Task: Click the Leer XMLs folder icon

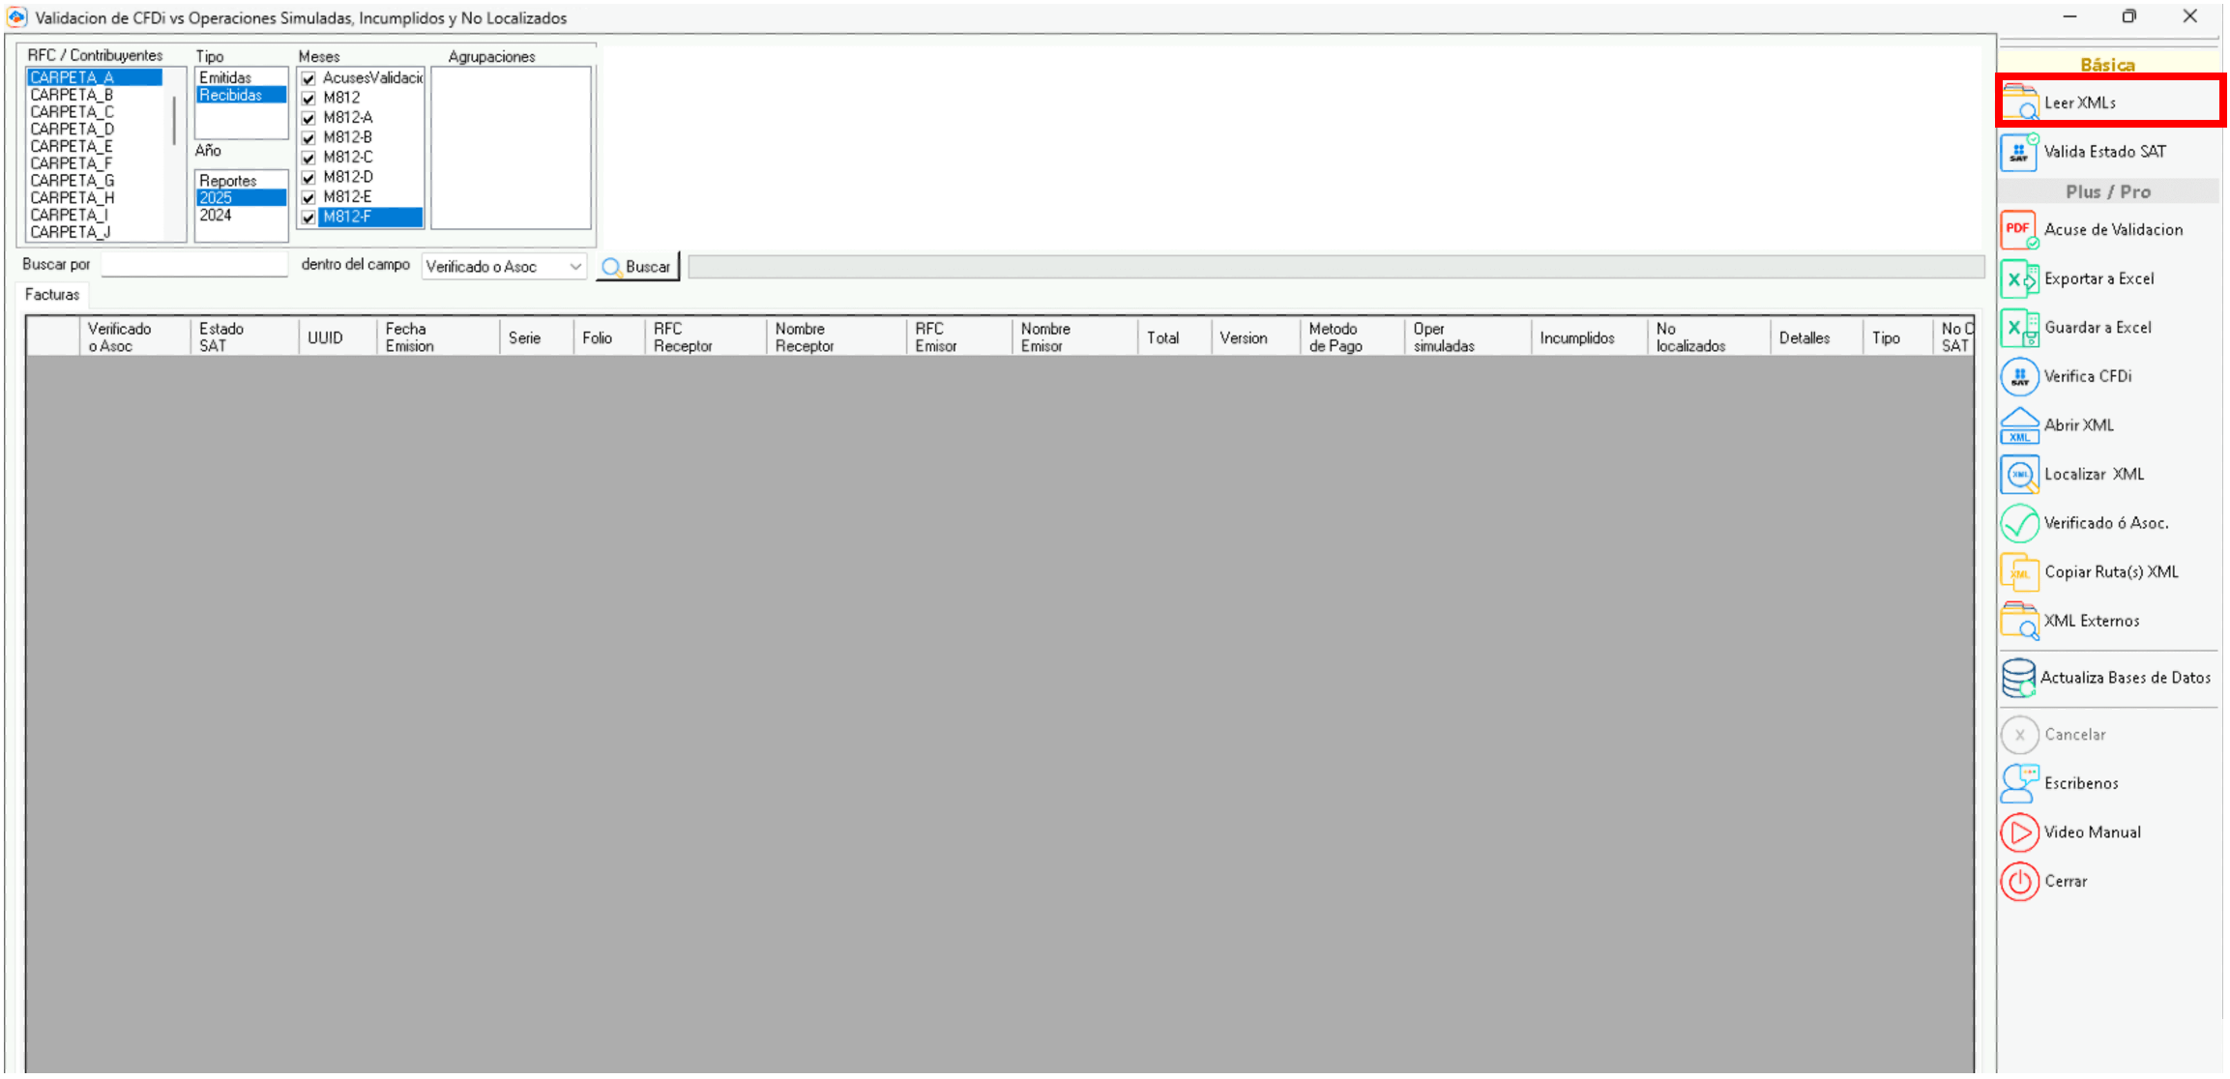Action: pyautogui.click(x=2019, y=102)
